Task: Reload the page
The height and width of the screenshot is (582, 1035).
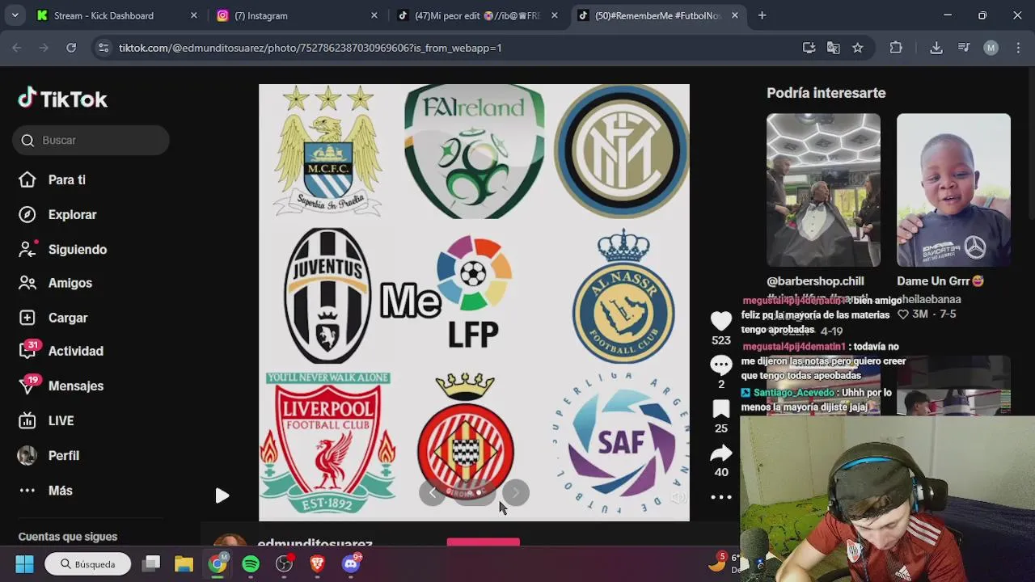Action: click(x=71, y=48)
